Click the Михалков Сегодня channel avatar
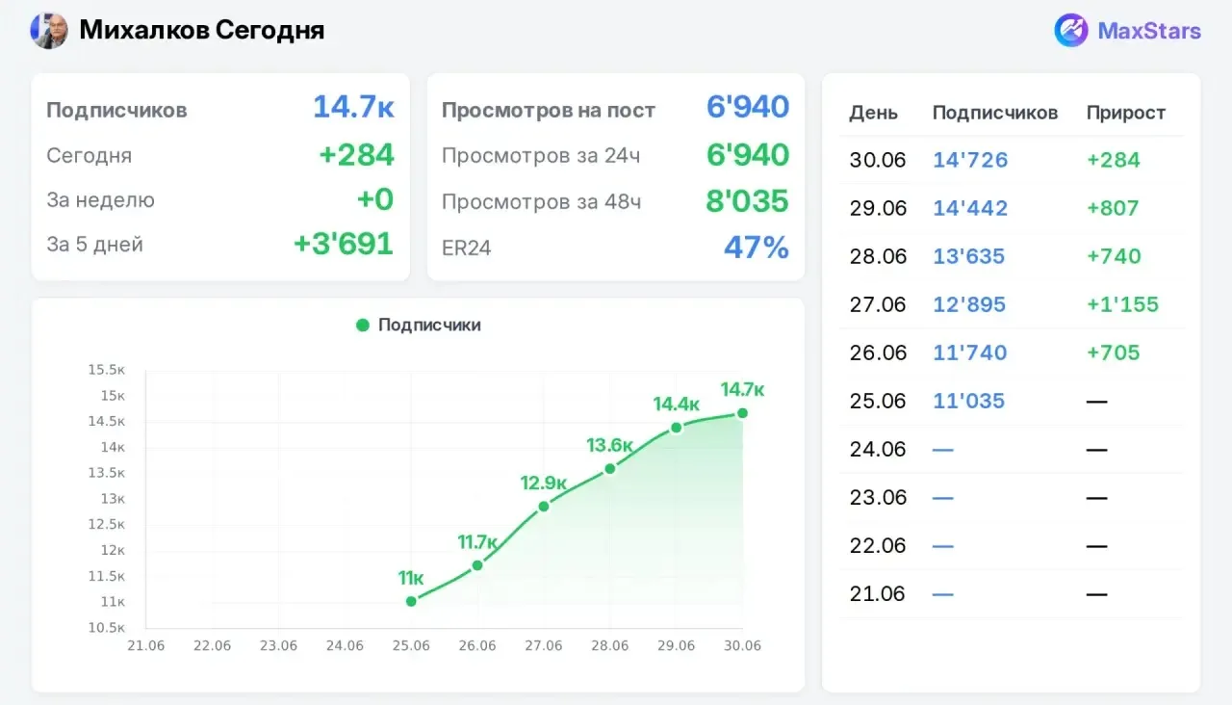The height and width of the screenshot is (705, 1232). pos(49,31)
